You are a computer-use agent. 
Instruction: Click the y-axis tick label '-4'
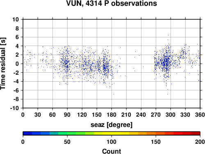16,81
